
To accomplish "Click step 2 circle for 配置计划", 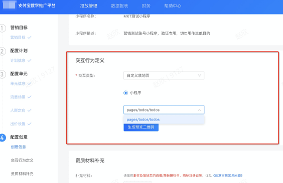I will pyautogui.click(x=2, y=51).
